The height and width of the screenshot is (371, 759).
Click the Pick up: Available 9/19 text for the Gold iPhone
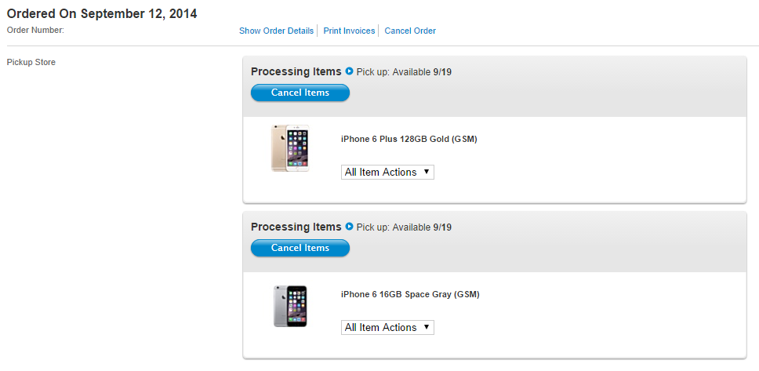(404, 72)
